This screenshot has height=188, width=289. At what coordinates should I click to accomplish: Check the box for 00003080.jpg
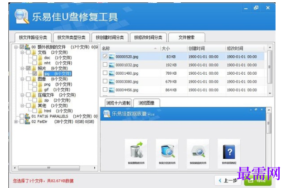(105, 81)
